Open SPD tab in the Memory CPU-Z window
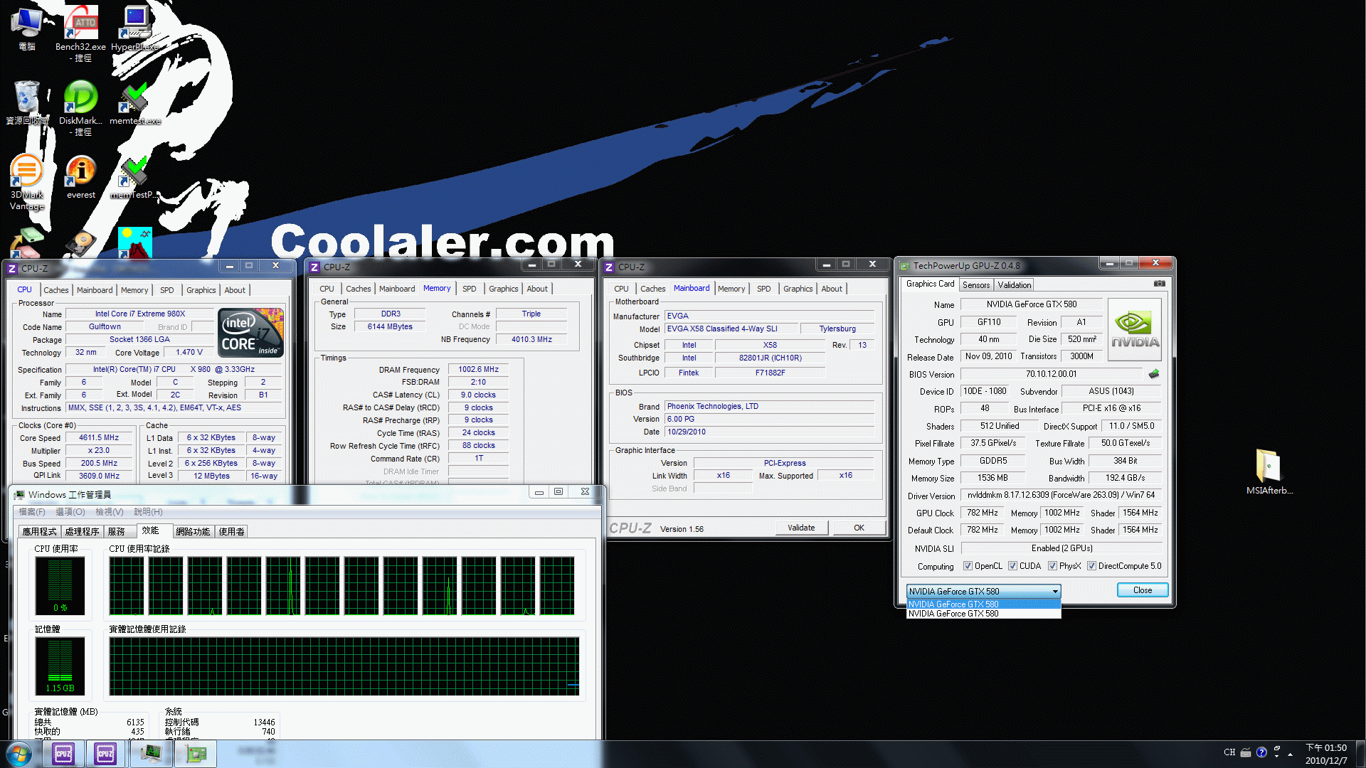1366x768 pixels. point(469,289)
